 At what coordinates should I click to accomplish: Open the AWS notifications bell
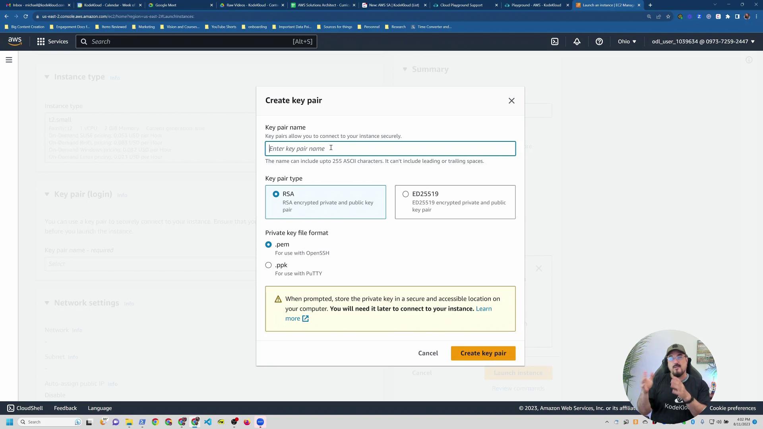(x=577, y=41)
